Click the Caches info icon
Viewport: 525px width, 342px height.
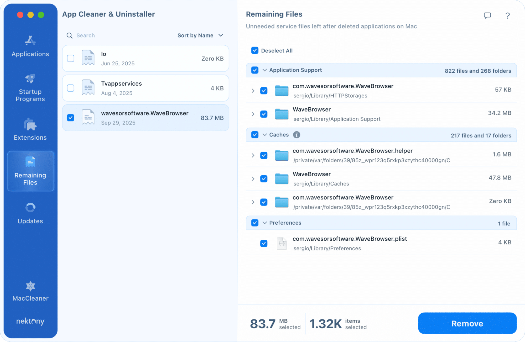297,135
